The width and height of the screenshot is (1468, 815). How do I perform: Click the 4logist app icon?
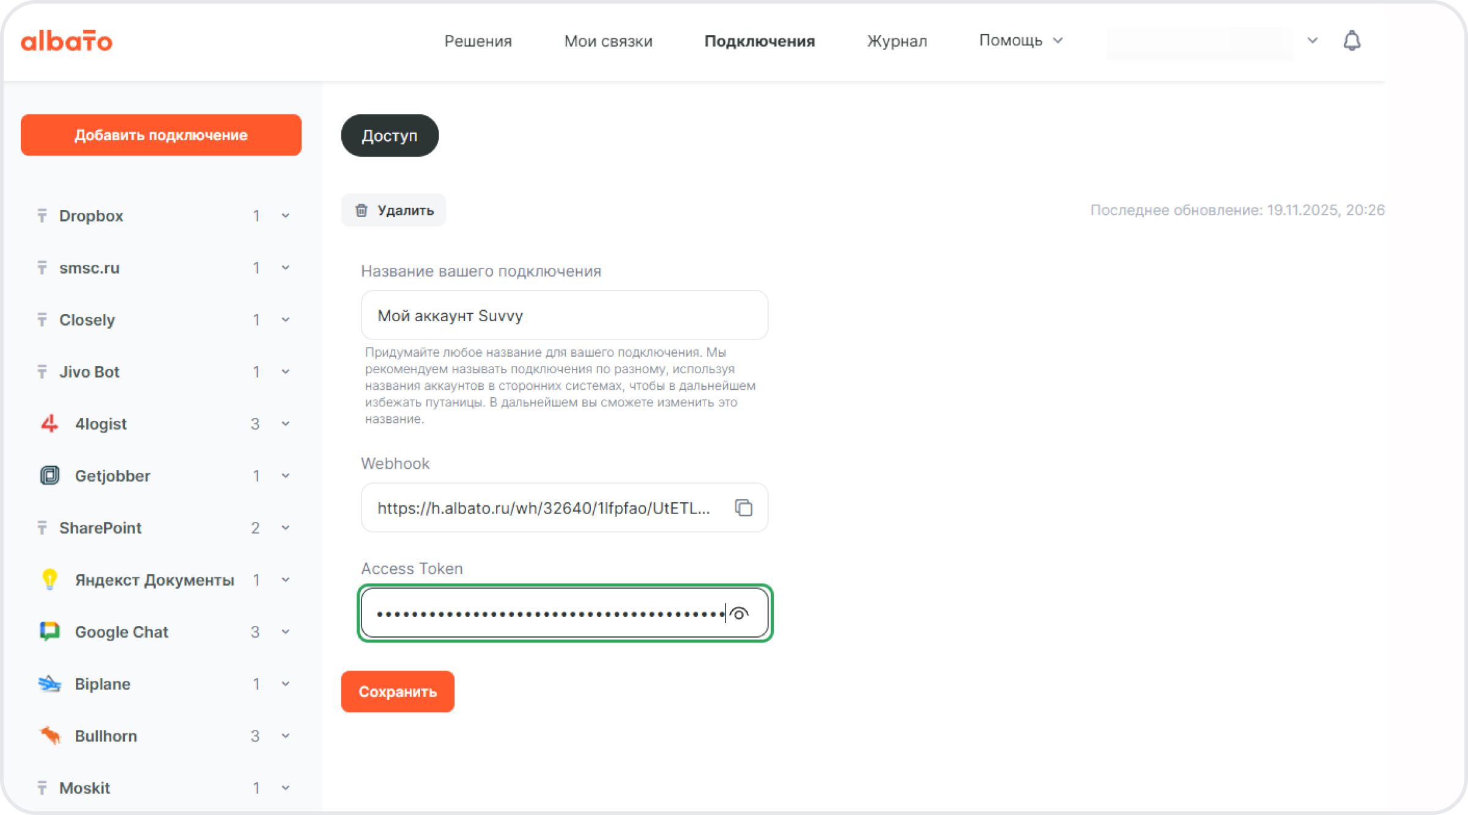(50, 423)
